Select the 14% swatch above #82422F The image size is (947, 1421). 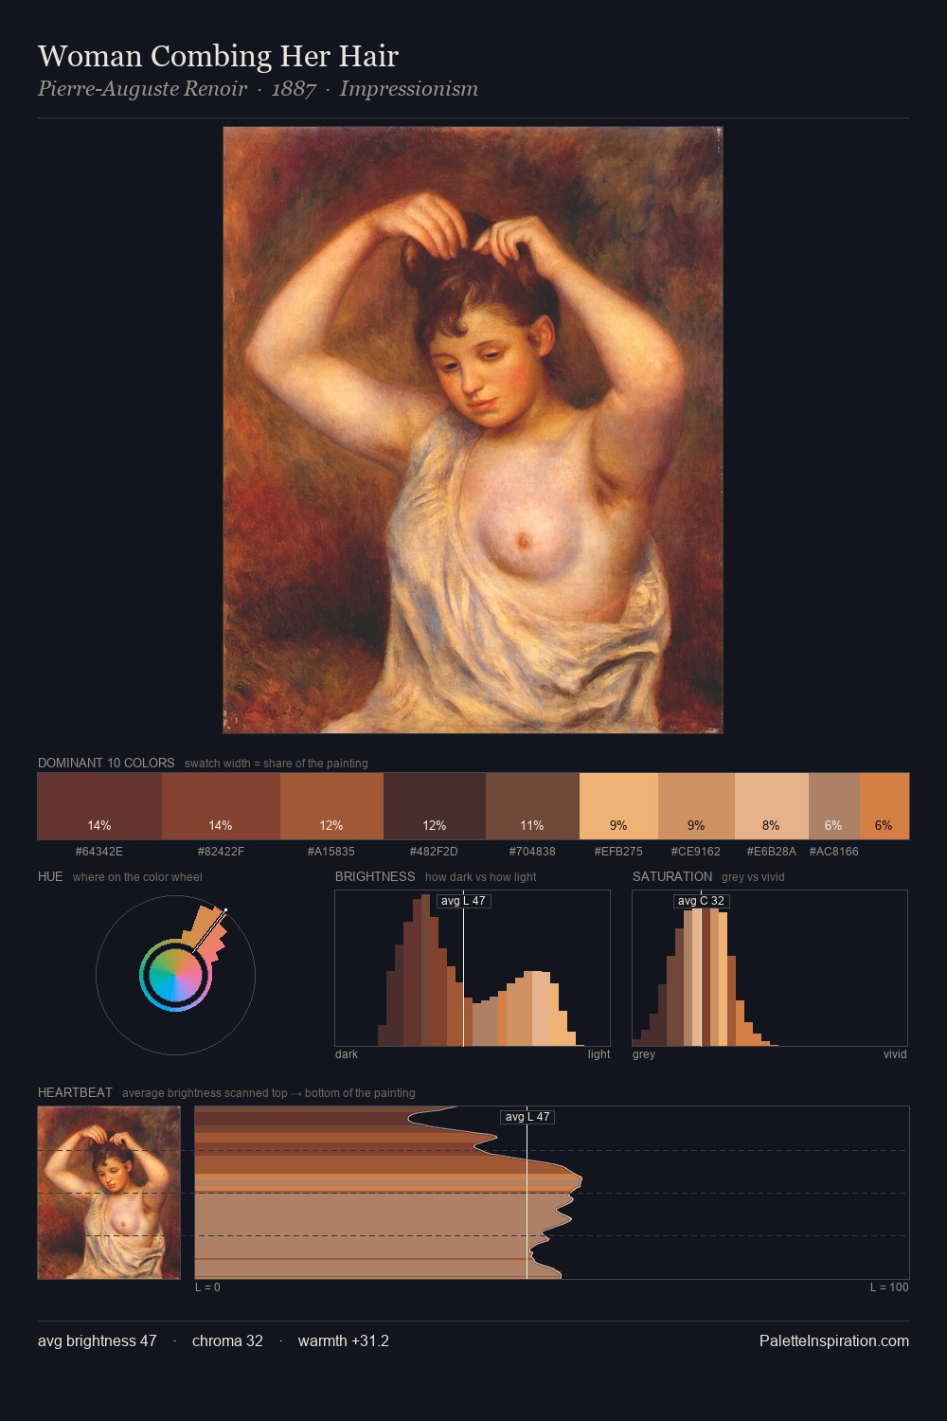(221, 806)
